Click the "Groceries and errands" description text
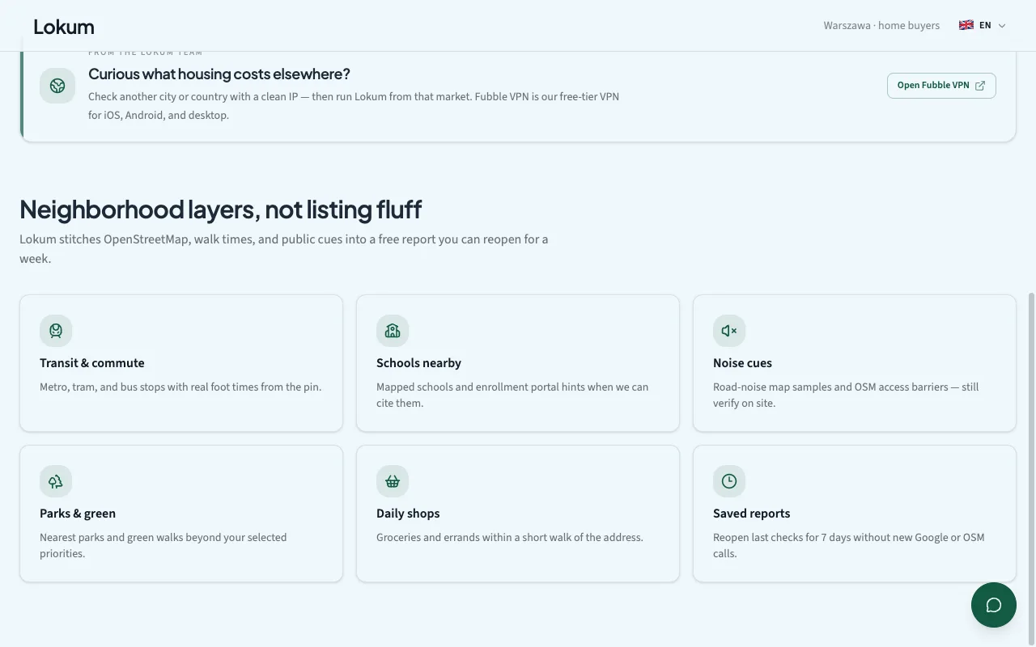This screenshot has height=647, width=1036. 510,537
